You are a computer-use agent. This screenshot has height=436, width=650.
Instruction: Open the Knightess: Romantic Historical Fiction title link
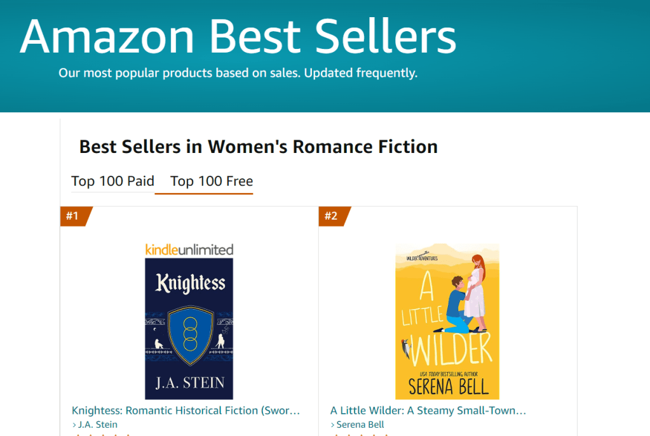186,411
